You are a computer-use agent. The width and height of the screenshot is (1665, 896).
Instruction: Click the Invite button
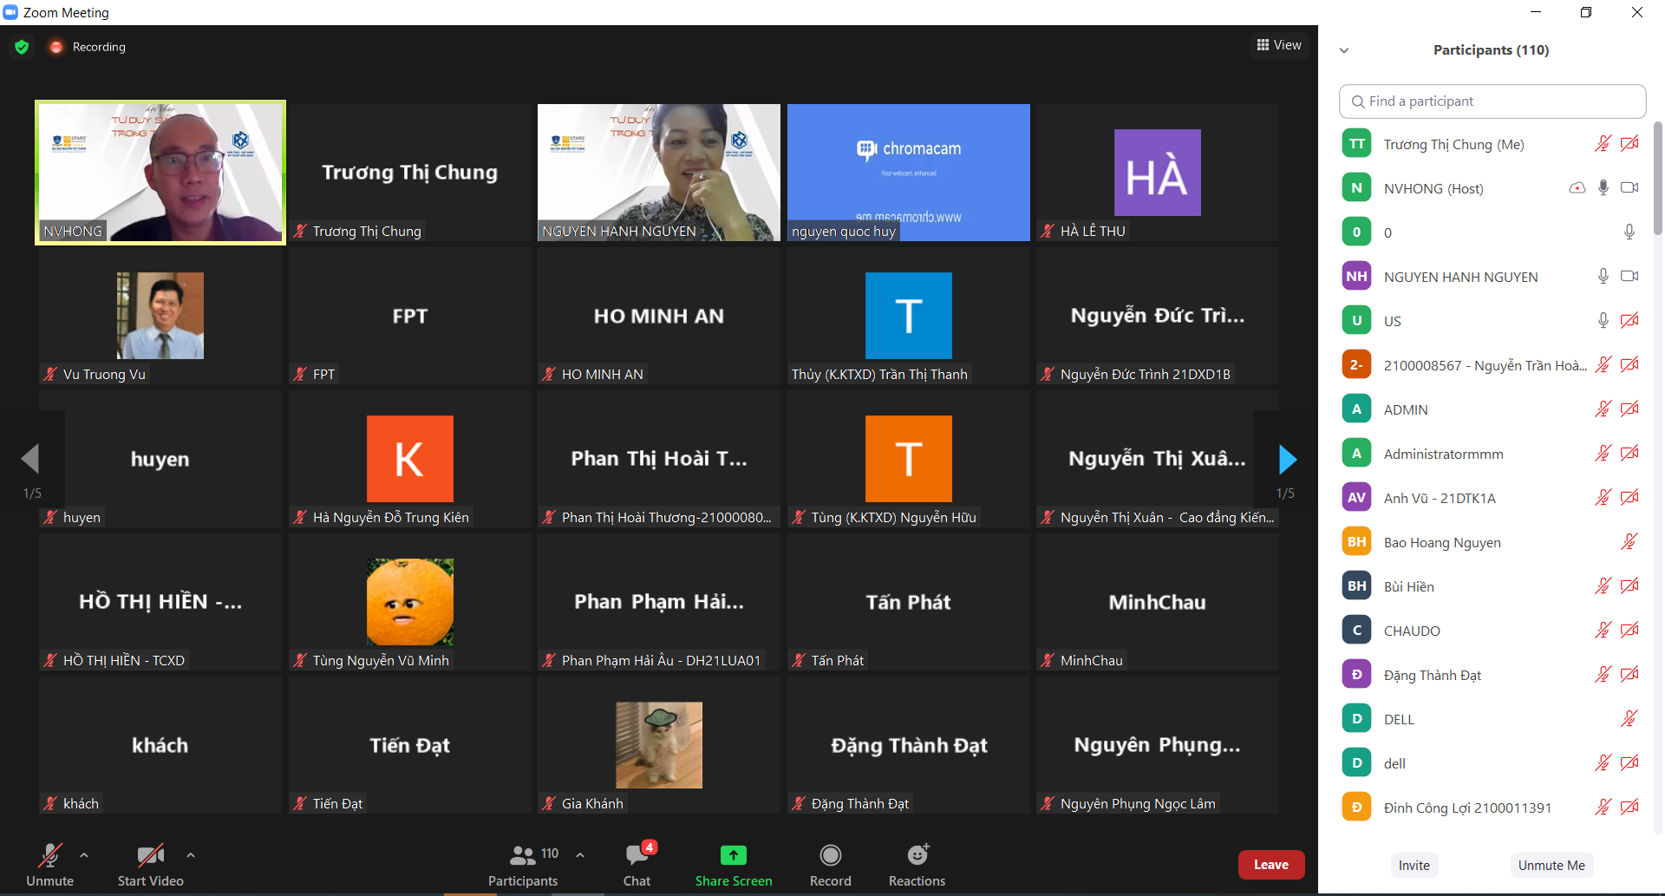click(1414, 865)
